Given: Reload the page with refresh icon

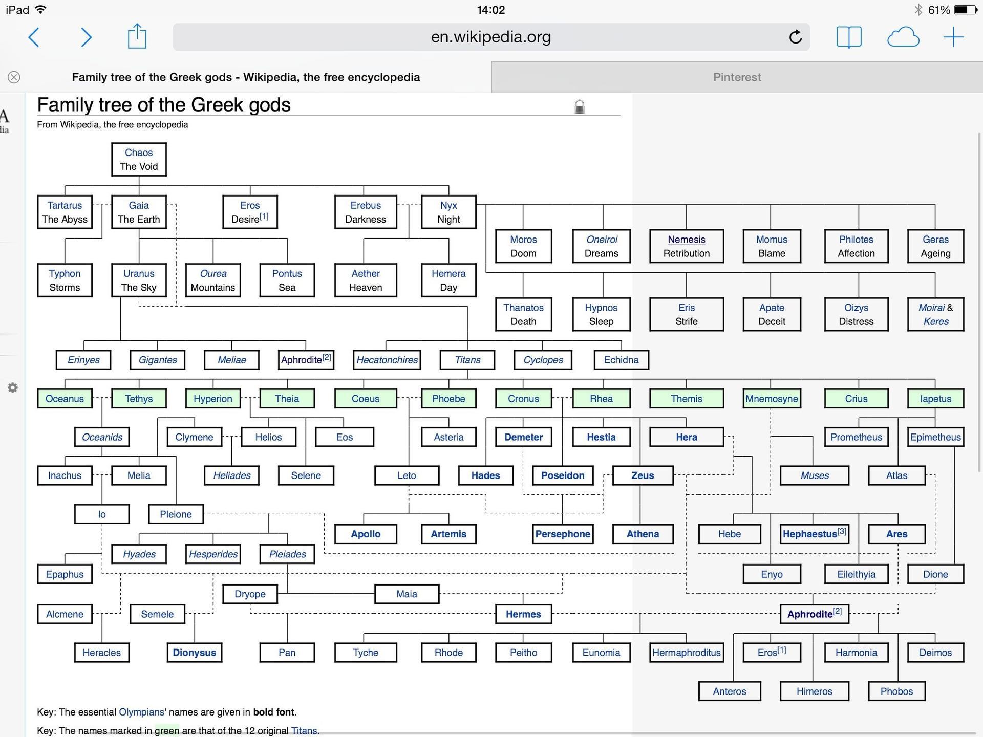Looking at the screenshot, I should 795,37.
